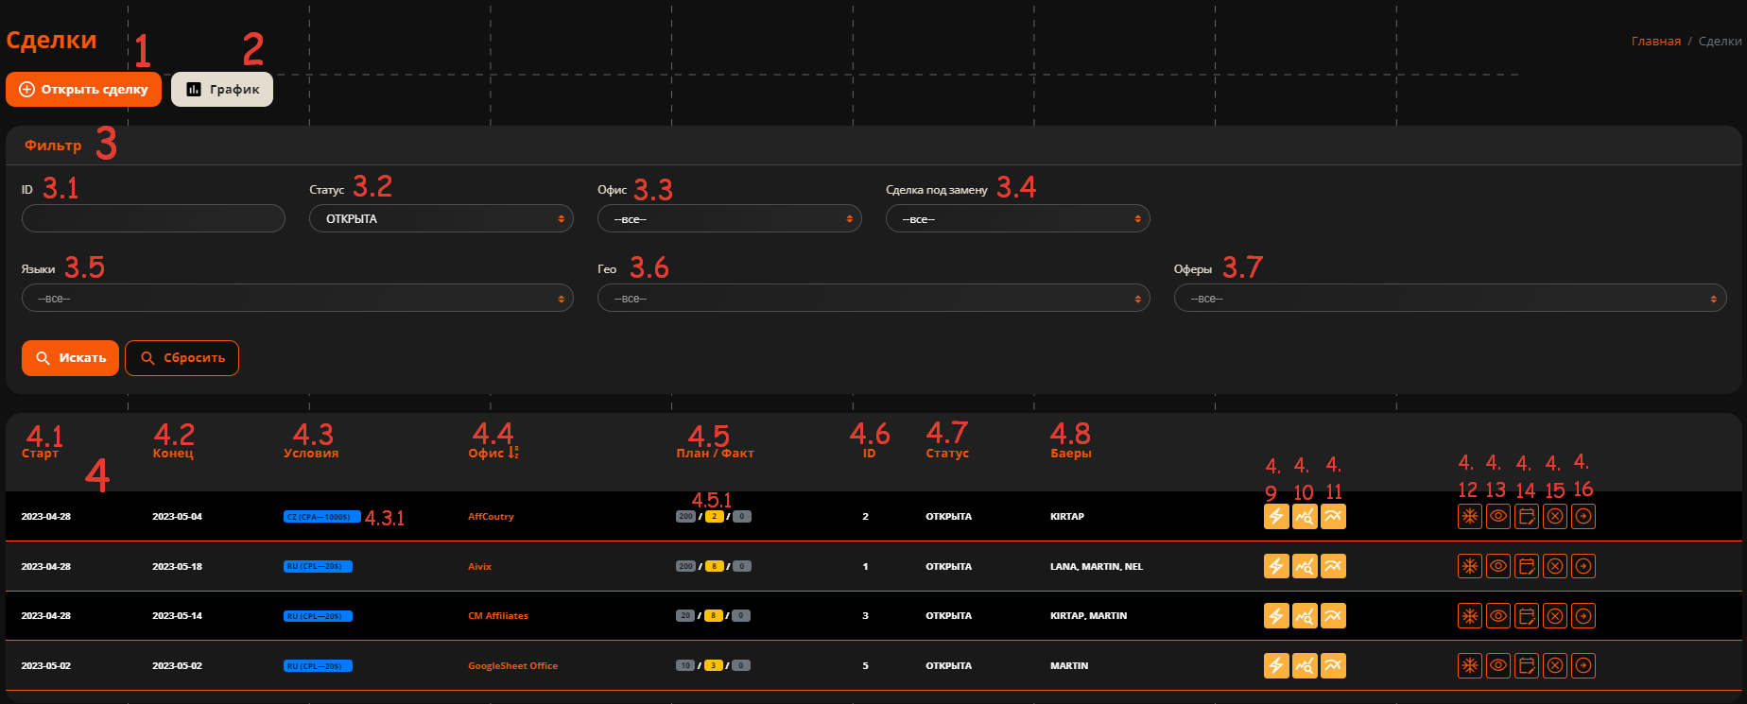The image size is (1747, 704).
Task: Click circled arrow icon in CM Affiliates row
Action: 1583,616
